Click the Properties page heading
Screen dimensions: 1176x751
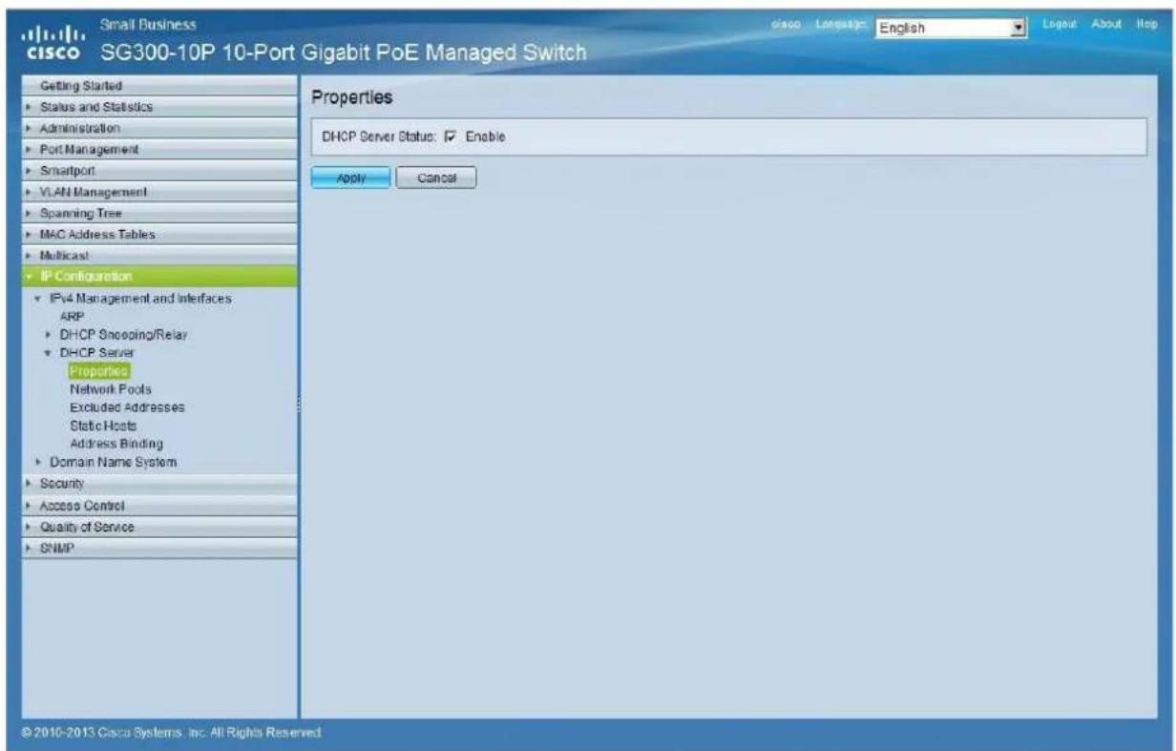coord(353,98)
